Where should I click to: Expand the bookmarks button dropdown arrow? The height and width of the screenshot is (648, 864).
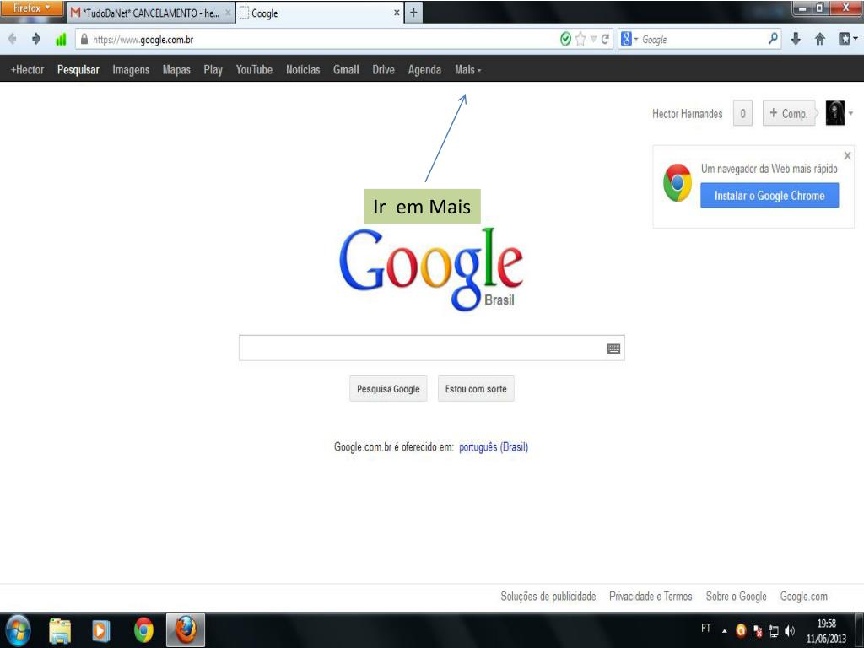coord(856,39)
